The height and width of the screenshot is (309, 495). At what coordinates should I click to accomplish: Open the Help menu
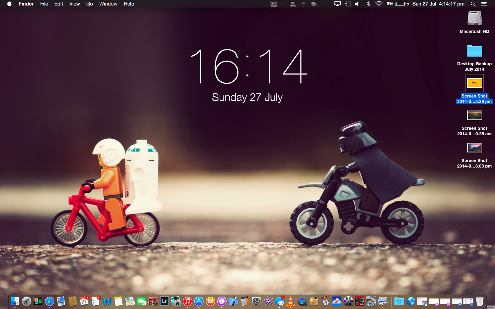tap(129, 4)
